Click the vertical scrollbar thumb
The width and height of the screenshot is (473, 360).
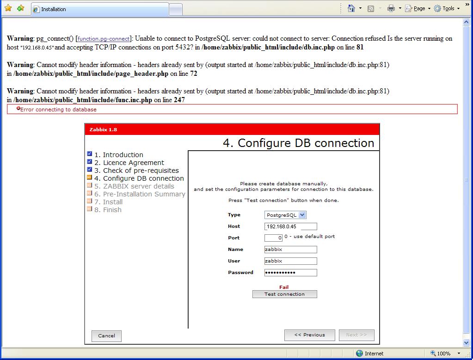(x=466, y=180)
